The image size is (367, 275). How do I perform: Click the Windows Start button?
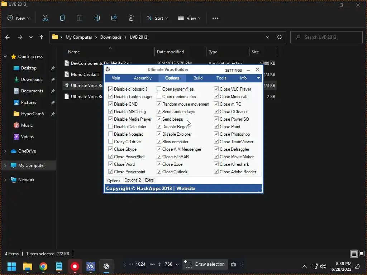tap(11, 266)
